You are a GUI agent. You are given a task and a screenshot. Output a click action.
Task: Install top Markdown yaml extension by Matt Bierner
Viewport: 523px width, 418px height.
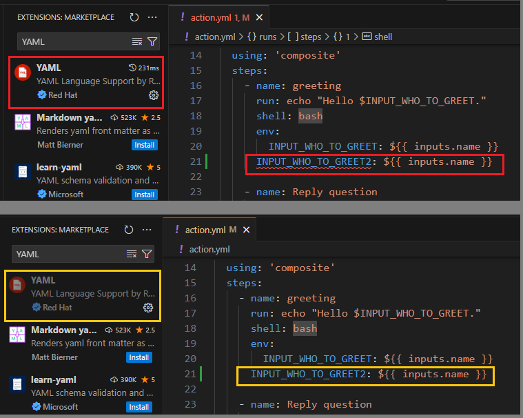pos(145,145)
